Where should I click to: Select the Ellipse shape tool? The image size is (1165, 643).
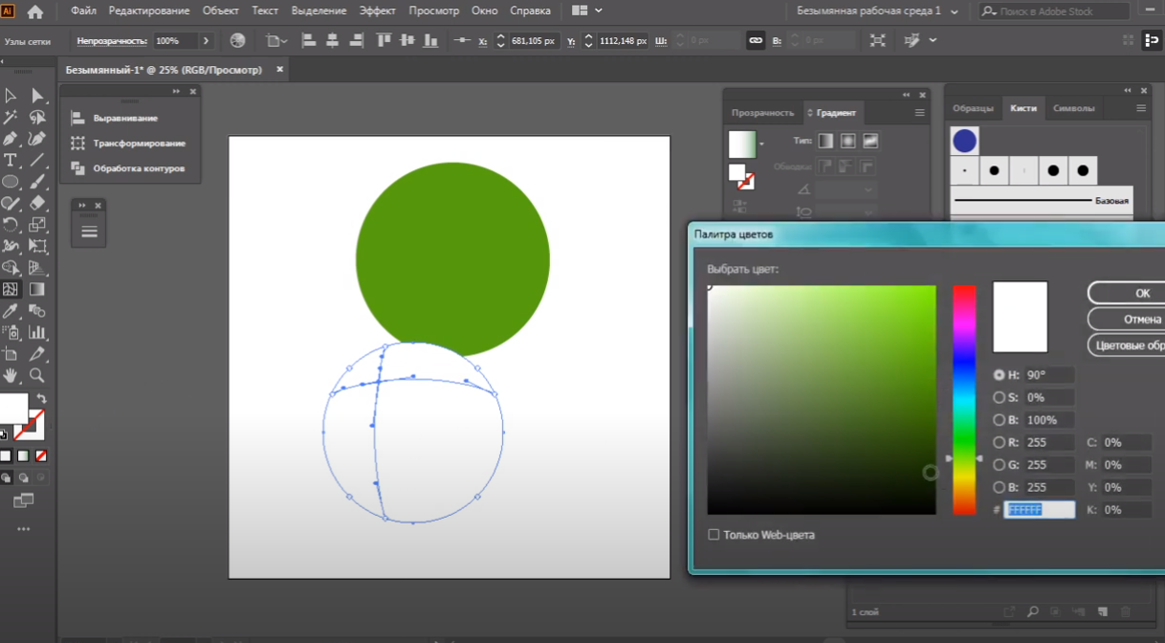tap(11, 182)
